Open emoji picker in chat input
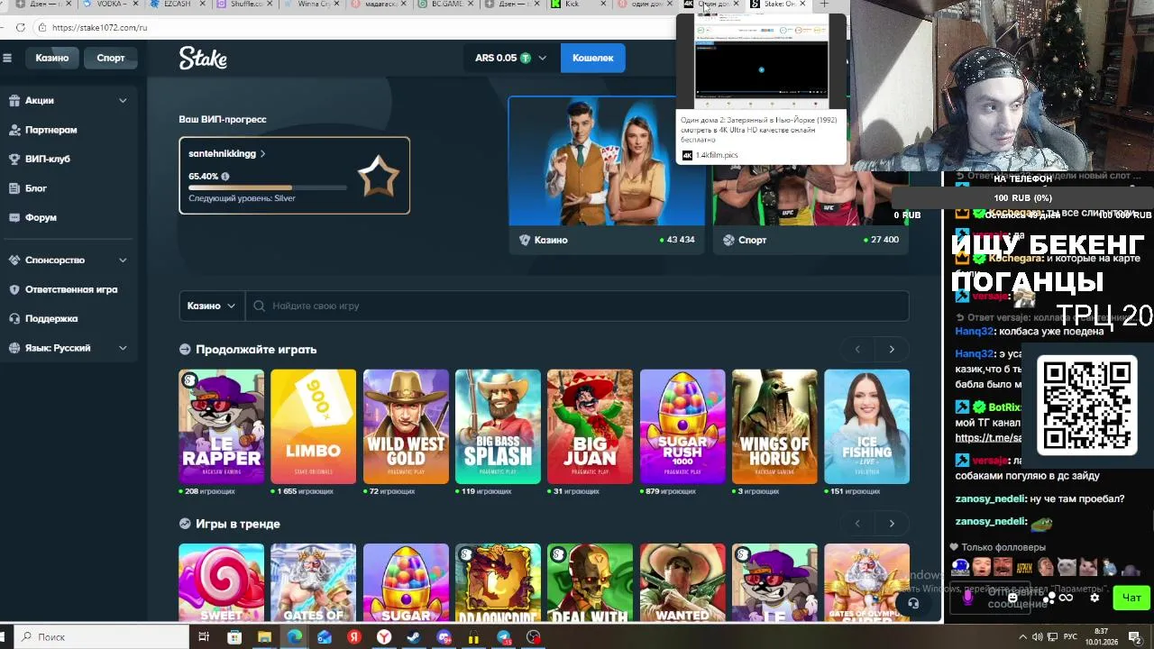1154x649 pixels. (1012, 598)
